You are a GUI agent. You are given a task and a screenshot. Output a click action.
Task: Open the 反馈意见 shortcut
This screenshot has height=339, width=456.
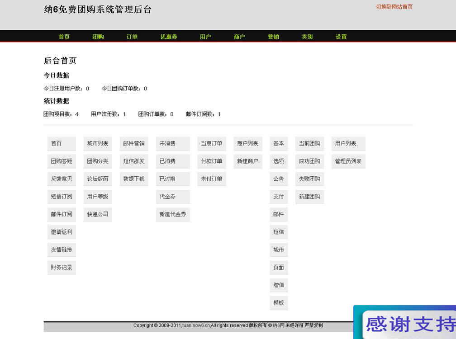coord(62,179)
